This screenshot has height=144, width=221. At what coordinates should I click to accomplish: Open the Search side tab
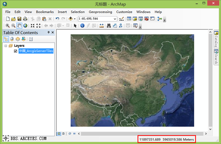click(216, 57)
